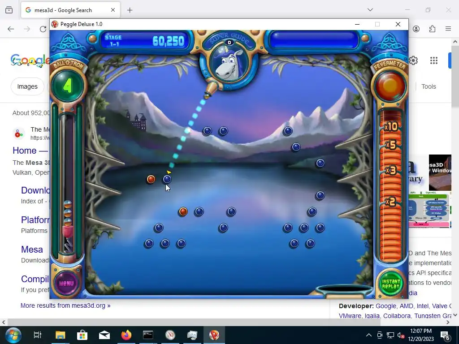Close the mesa3d Google Search tab
This screenshot has height=344, width=459.
point(113,10)
